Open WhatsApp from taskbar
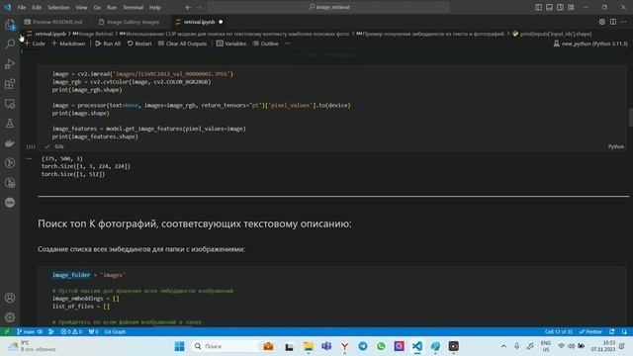633x356 pixels. click(x=381, y=346)
